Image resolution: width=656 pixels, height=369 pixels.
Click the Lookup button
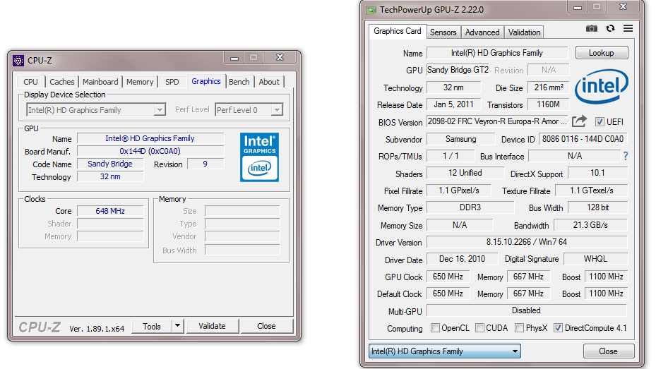[602, 53]
